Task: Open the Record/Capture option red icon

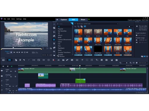Action: 54,60
